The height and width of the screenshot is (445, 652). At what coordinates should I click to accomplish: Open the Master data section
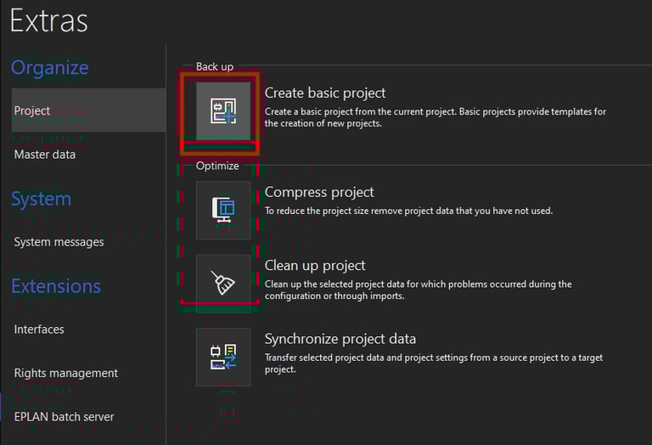point(45,155)
